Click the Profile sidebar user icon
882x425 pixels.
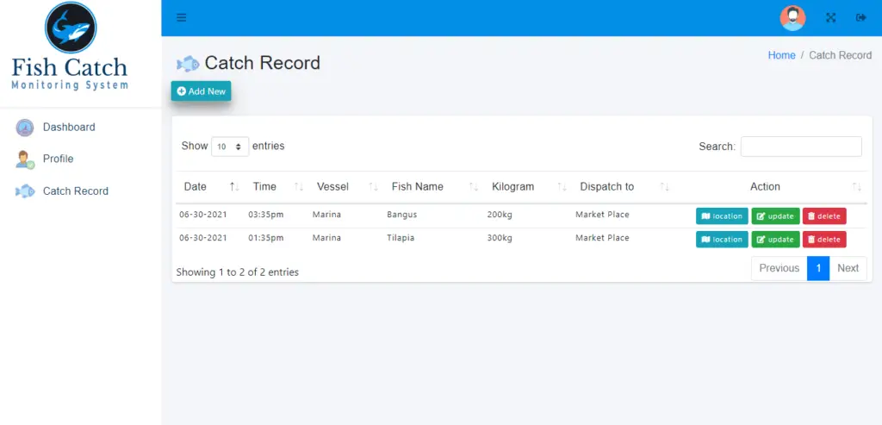pos(25,159)
